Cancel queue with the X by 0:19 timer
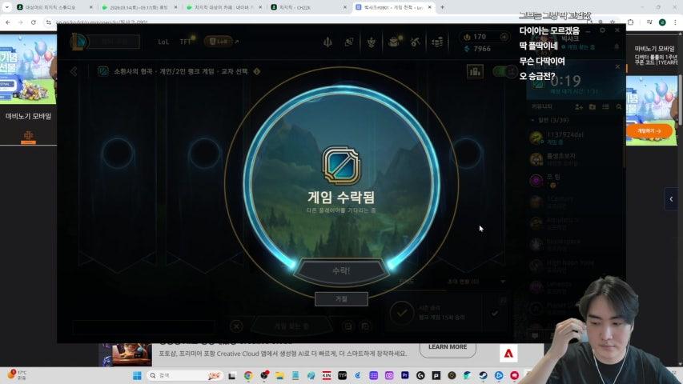 click(617, 66)
